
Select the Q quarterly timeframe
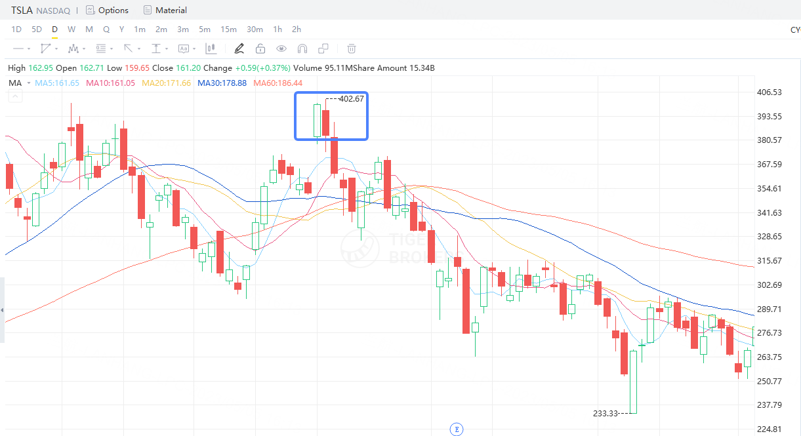106,30
